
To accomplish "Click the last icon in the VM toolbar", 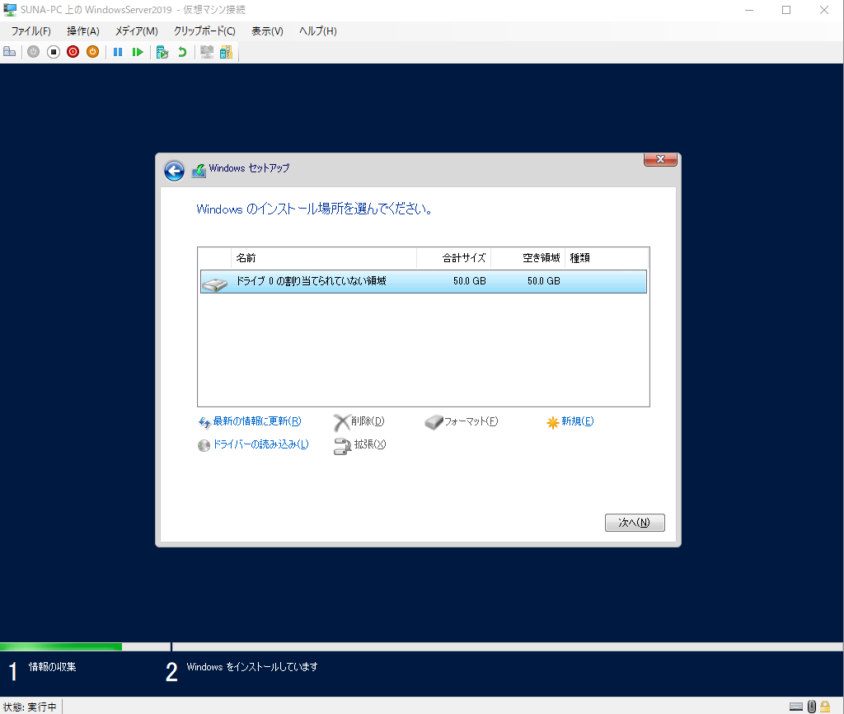I will pyautogui.click(x=226, y=52).
